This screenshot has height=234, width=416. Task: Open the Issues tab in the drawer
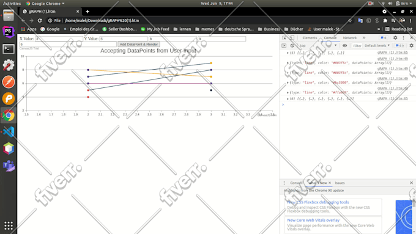click(x=340, y=183)
